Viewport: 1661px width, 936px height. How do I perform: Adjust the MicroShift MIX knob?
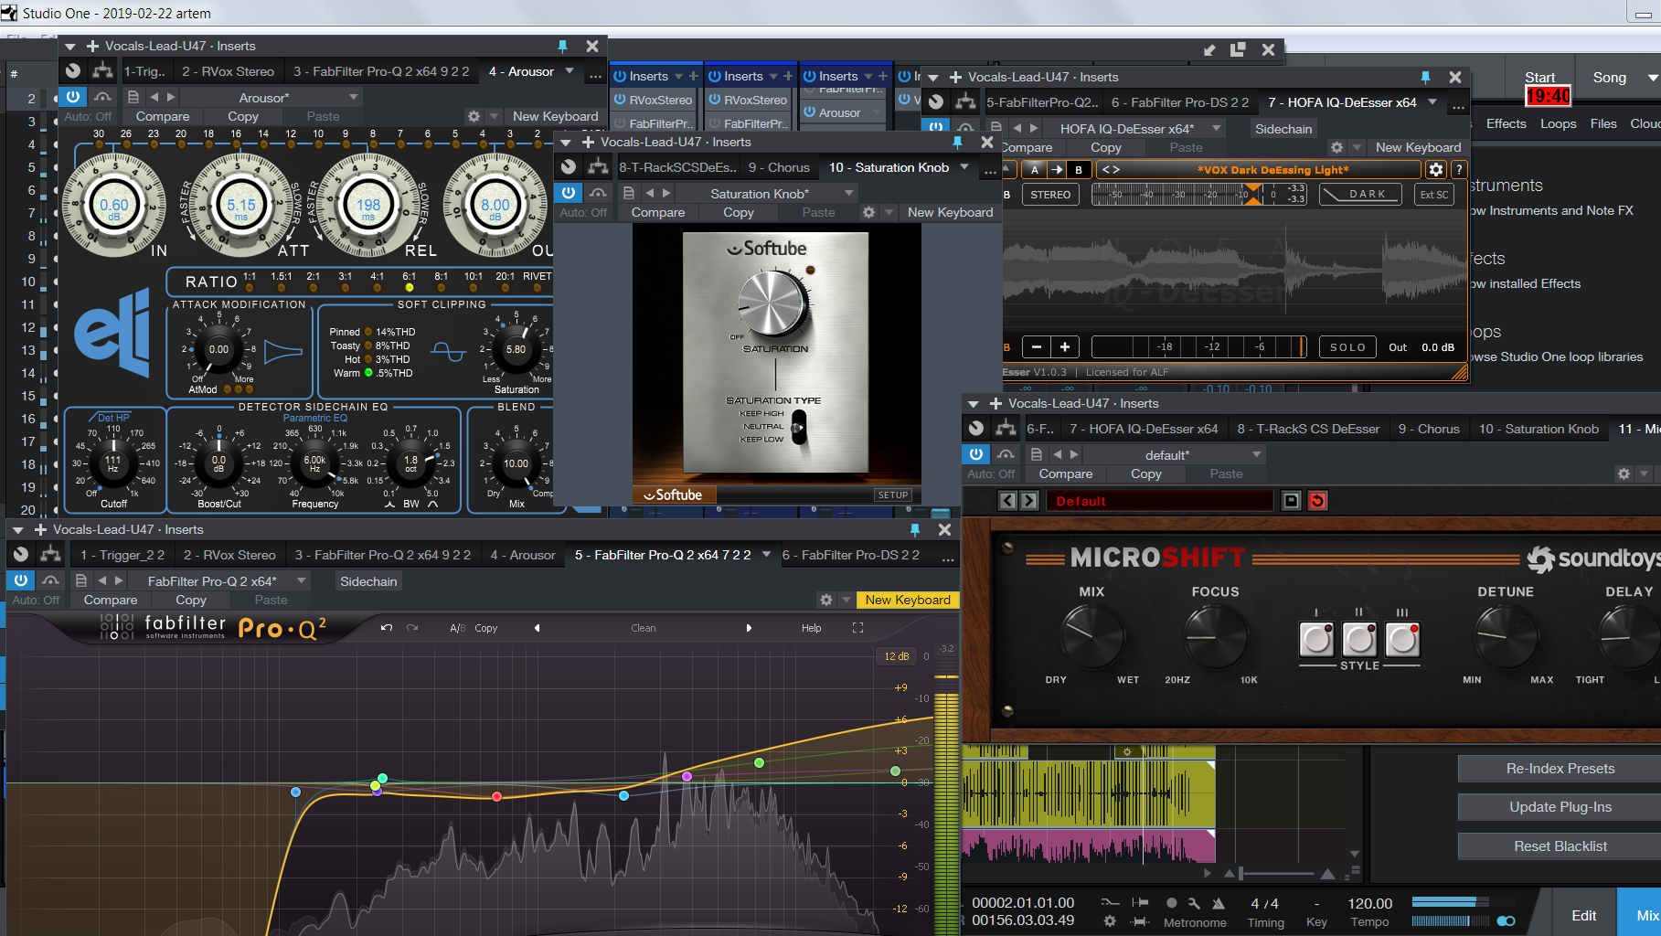pyautogui.click(x=1091, y=636)
